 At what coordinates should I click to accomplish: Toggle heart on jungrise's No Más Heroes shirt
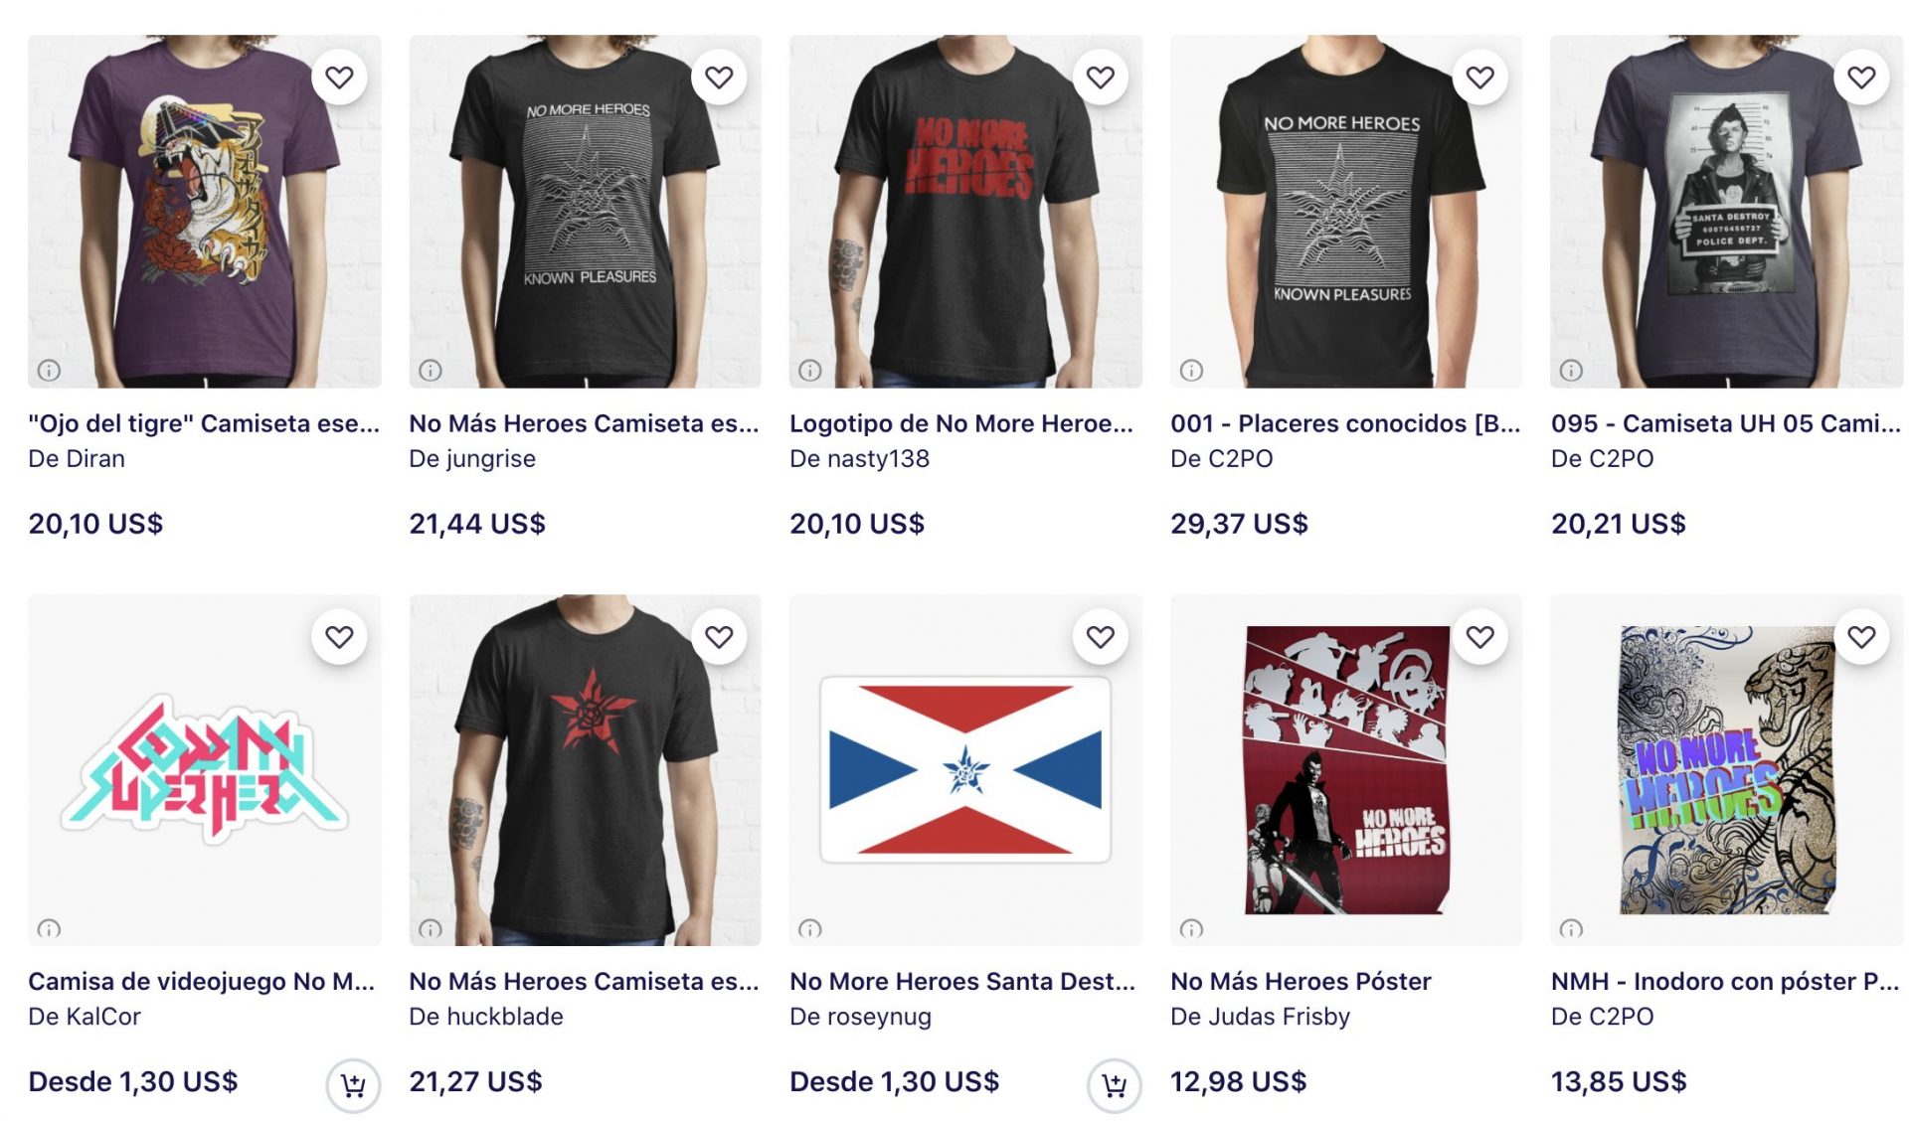[x=719, y=77]
